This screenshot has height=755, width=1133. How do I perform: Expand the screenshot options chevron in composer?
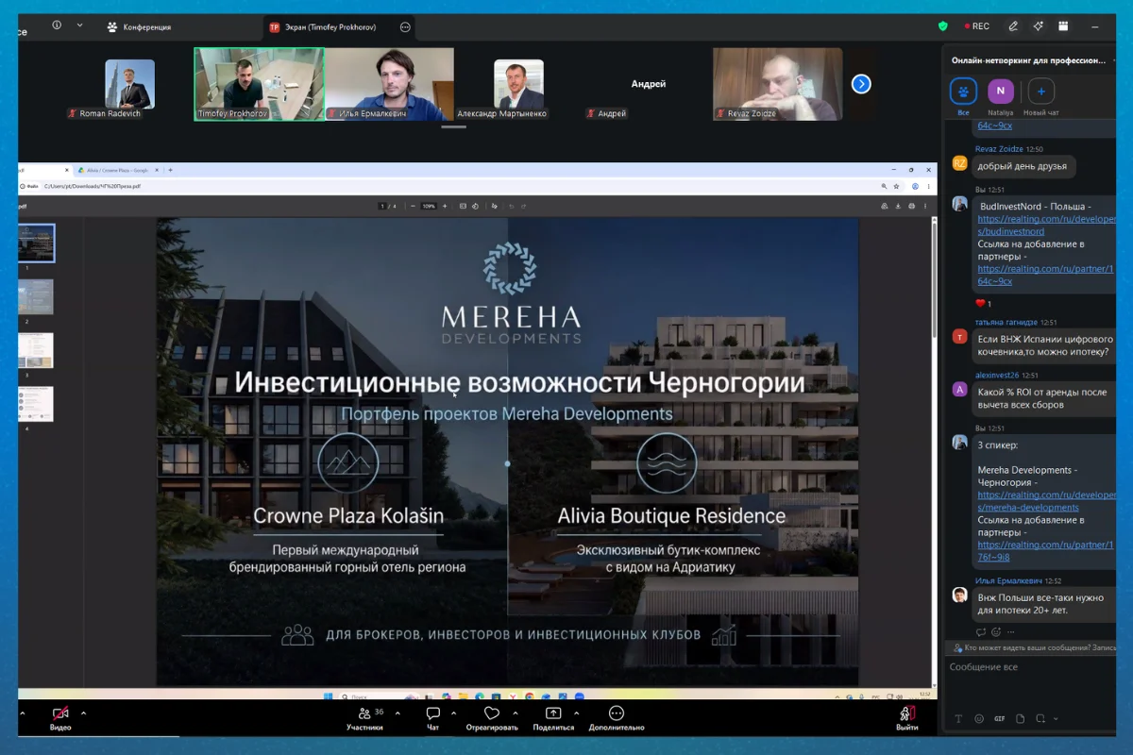click(x=1054, y=719)
